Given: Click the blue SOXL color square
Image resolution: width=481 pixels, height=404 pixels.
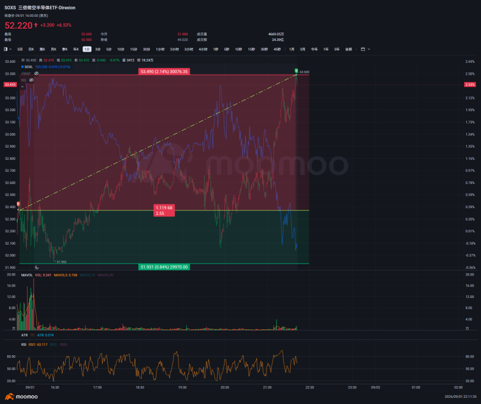Looking at the screenshot, I should pos(22,67).
